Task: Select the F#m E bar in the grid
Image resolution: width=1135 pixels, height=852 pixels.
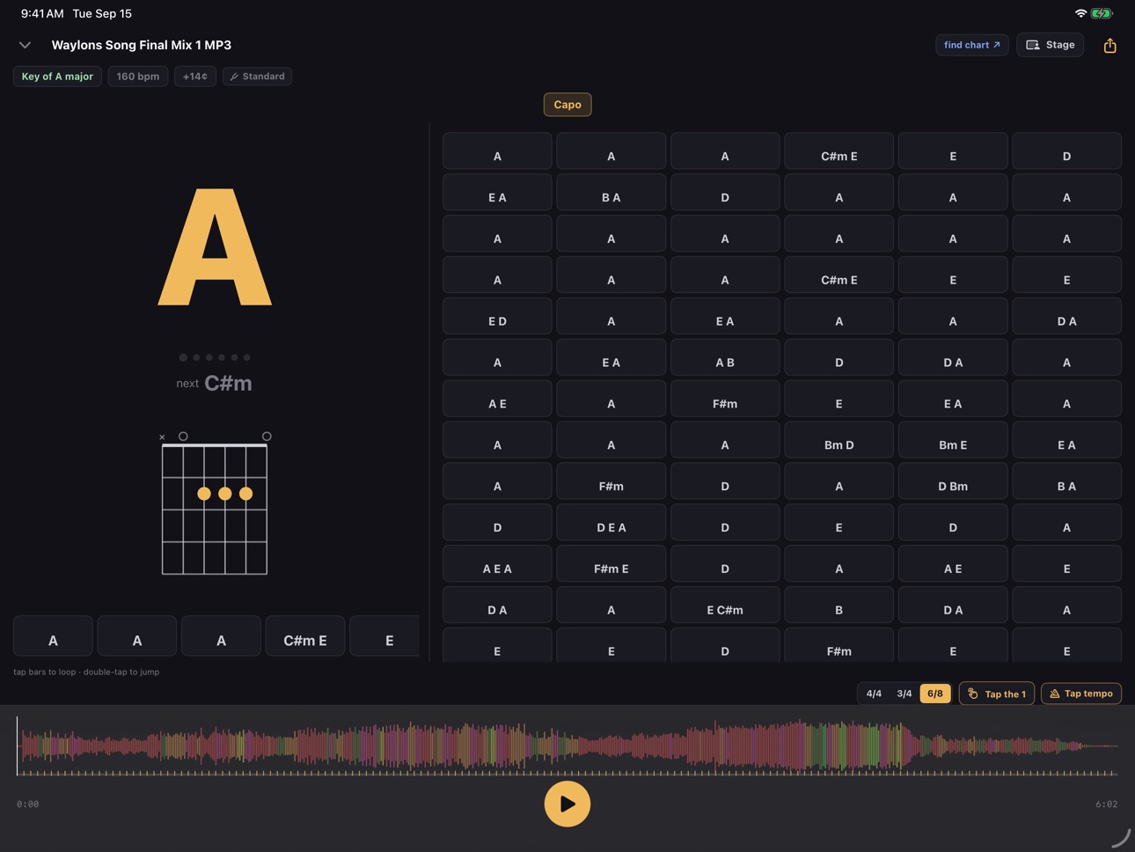Action: (x=611, y=564)
